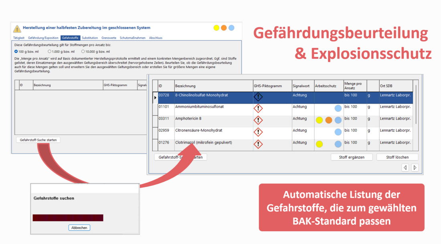Go to the Gefährdung/Exposition tab
This screenshot has height=244, width=441.
tap(43, 38)
